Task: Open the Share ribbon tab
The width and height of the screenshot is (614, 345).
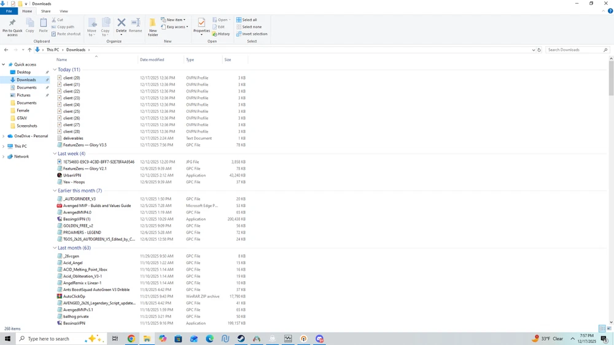Action: [46, 11]
